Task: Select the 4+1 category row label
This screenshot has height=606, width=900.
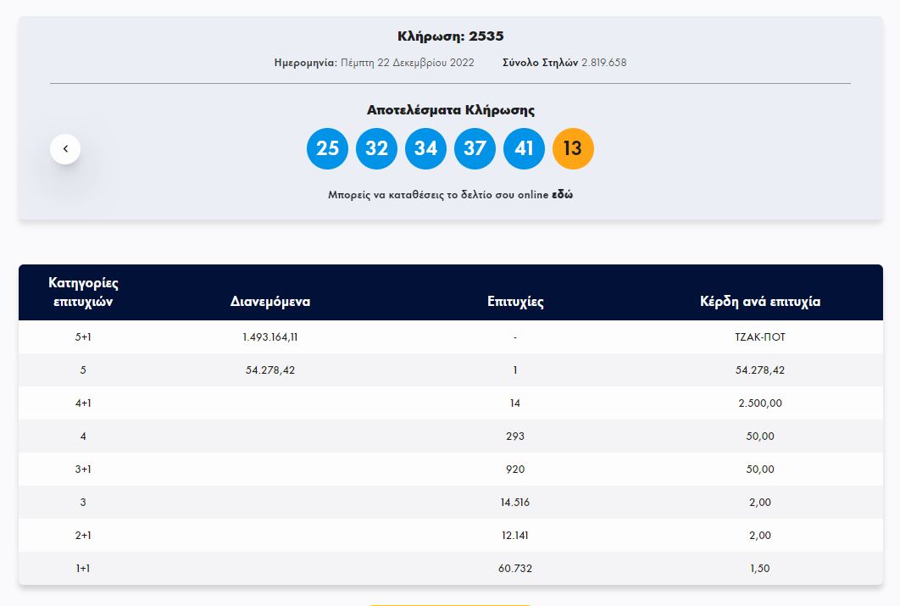Action: 83,403
